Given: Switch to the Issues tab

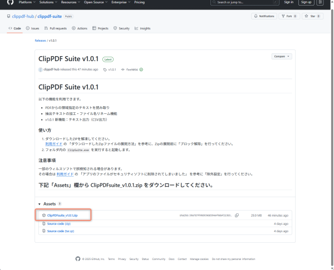Looking at the screenshot, I should (32, 28).
